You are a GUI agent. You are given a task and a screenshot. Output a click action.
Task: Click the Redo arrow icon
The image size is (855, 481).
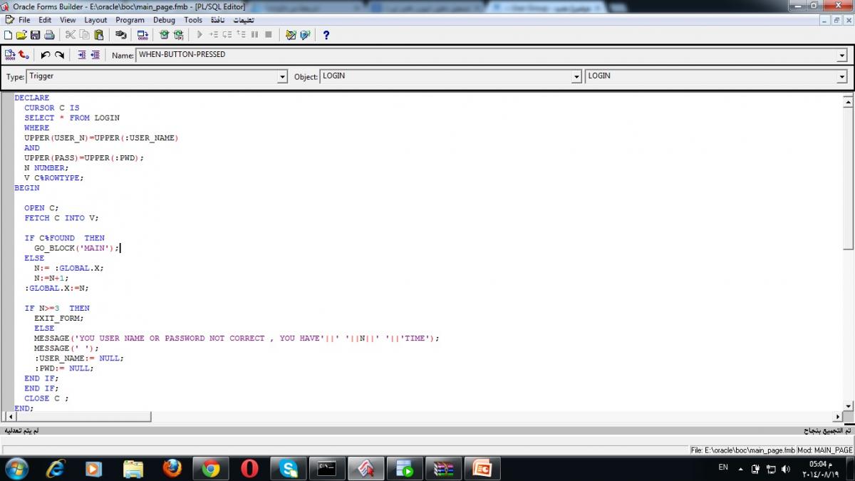60,55
